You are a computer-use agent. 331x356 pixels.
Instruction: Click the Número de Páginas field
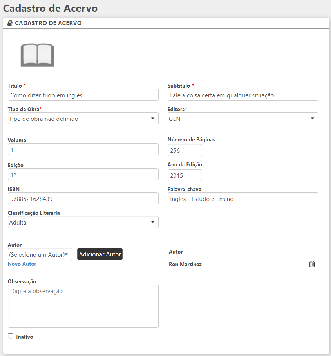184,150
